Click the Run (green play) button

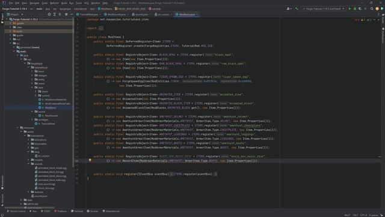(350, 8)
